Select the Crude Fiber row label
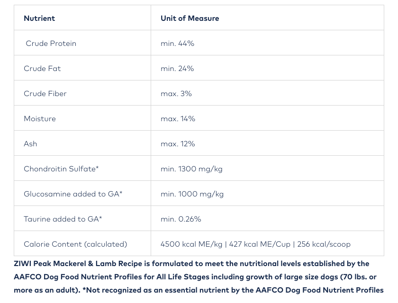398x303 pixels. [x=45, y=94]
